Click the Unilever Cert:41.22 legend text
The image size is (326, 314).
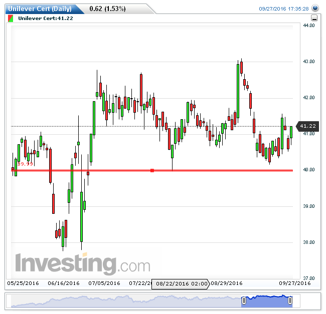point(46,18)
